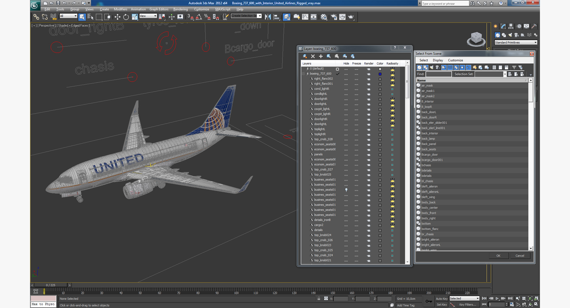Choose the Select and Rotate tool
Screen dimensions: 570x308
click(x=126, y=17)
